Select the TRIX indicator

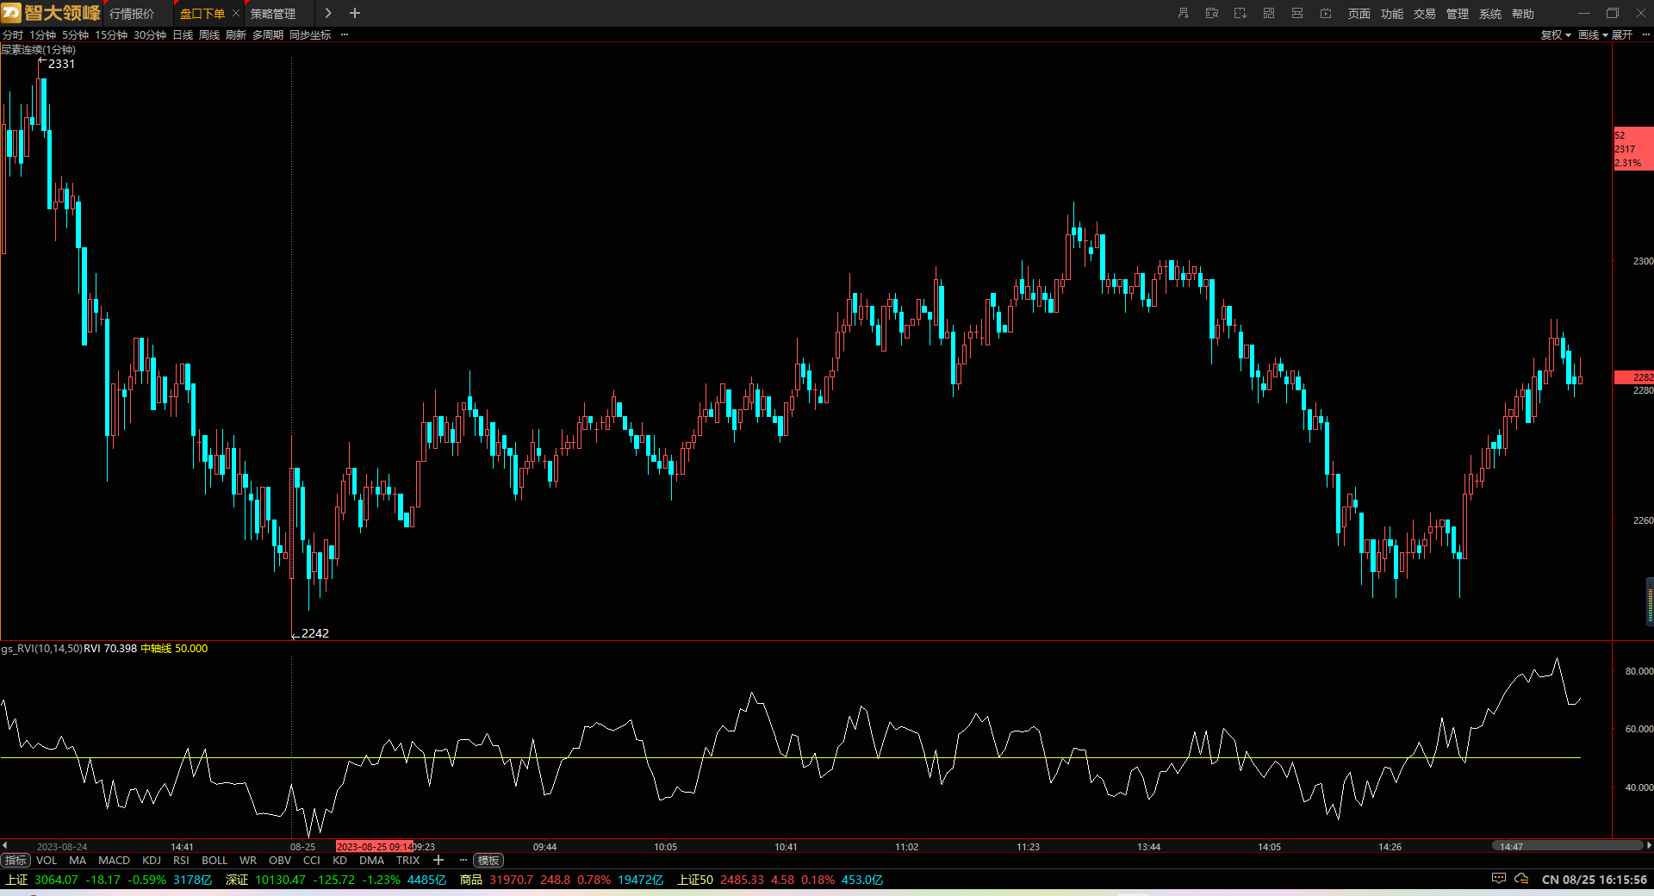point(408,860)
